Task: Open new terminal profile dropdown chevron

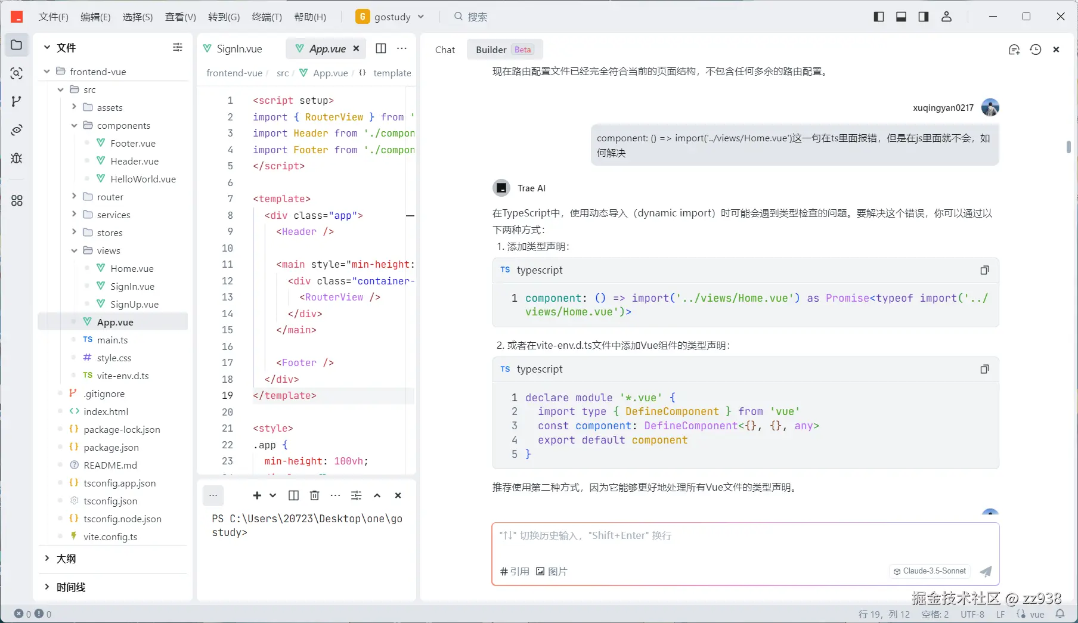Action: tap(272, 495)
